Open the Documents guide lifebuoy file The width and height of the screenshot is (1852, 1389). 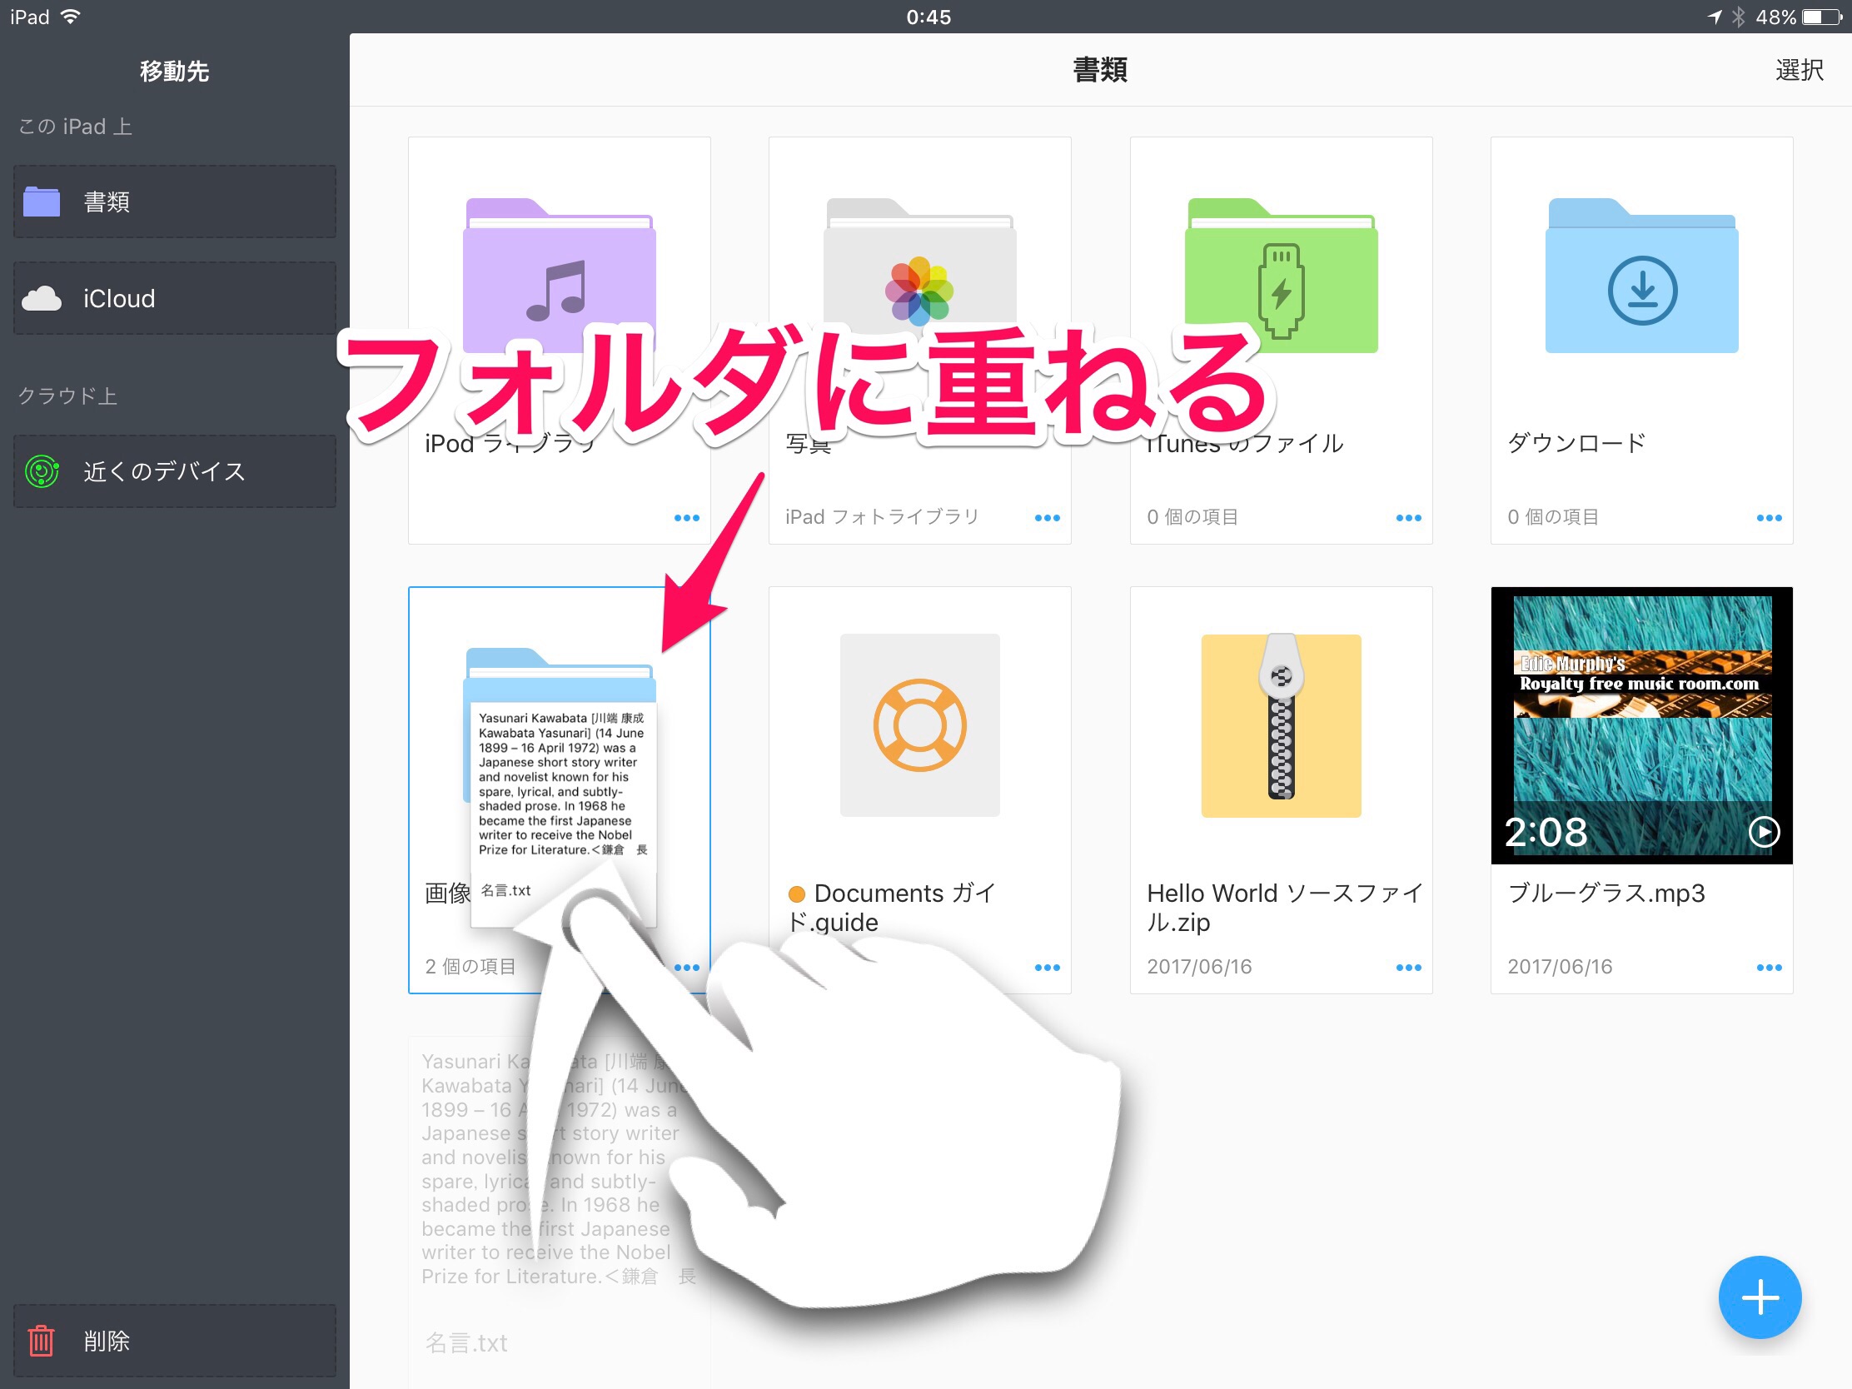919,725
